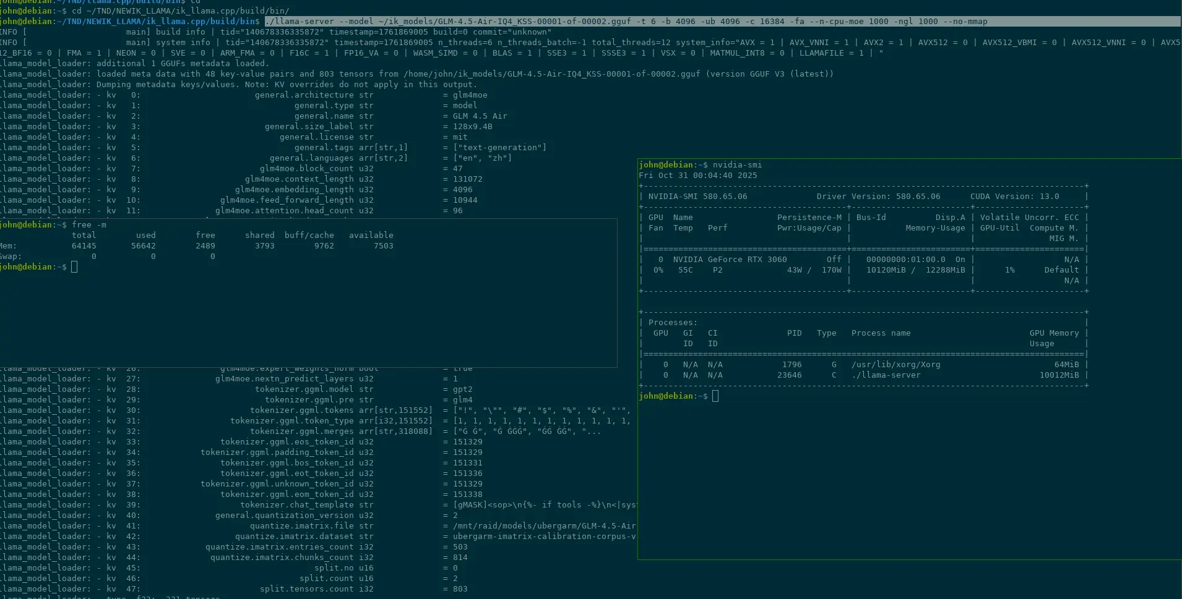1182x599 pixels.
Task: Click the '64MiB' Xorg memory usage value
Action: [x=1067, y=365]
